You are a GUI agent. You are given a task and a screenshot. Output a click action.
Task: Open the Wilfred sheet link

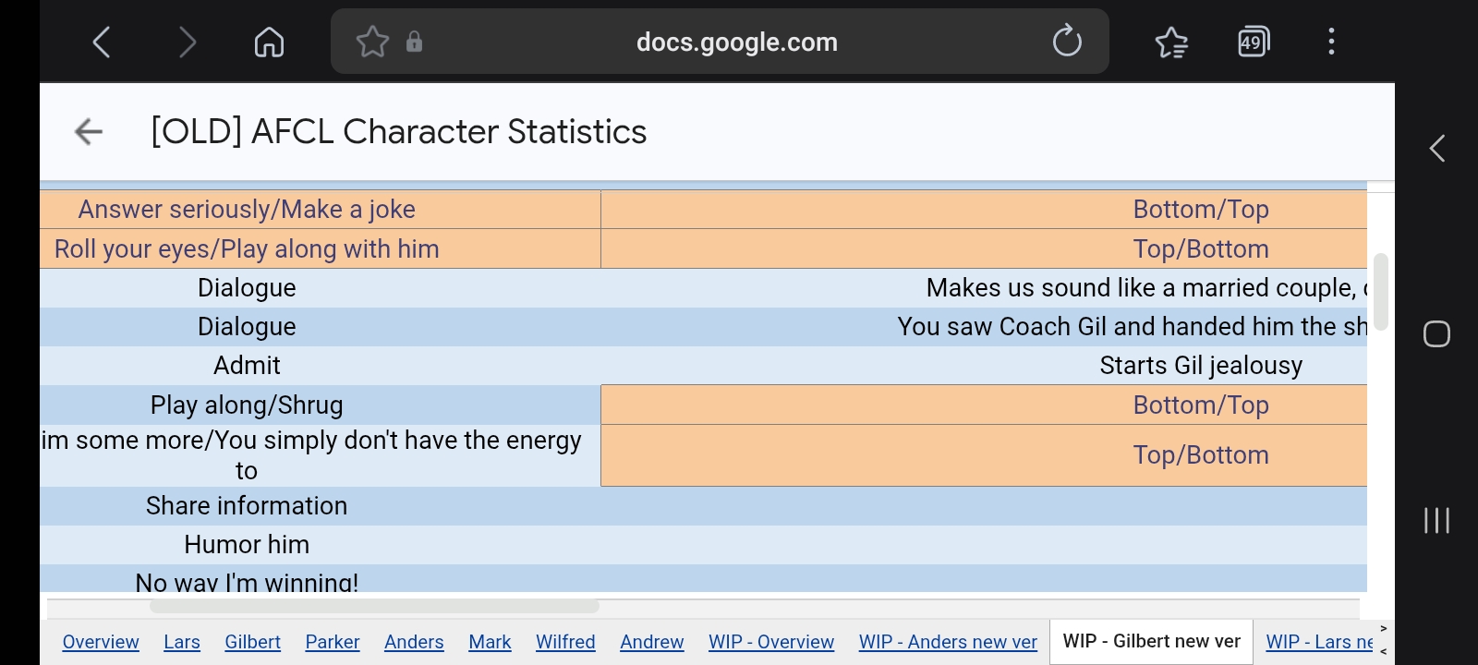pyautogui.click(x=565, y=642)
